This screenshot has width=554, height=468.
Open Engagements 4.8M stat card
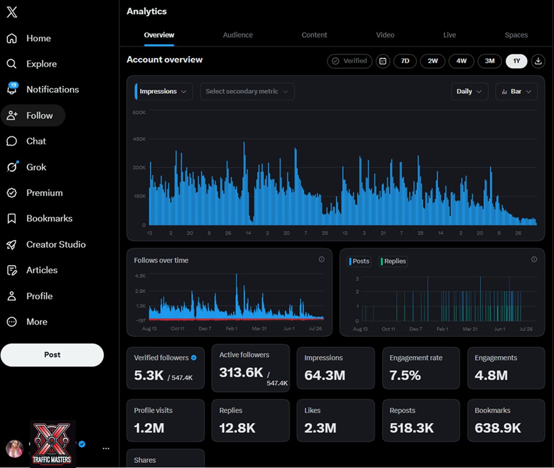(506, 368)
